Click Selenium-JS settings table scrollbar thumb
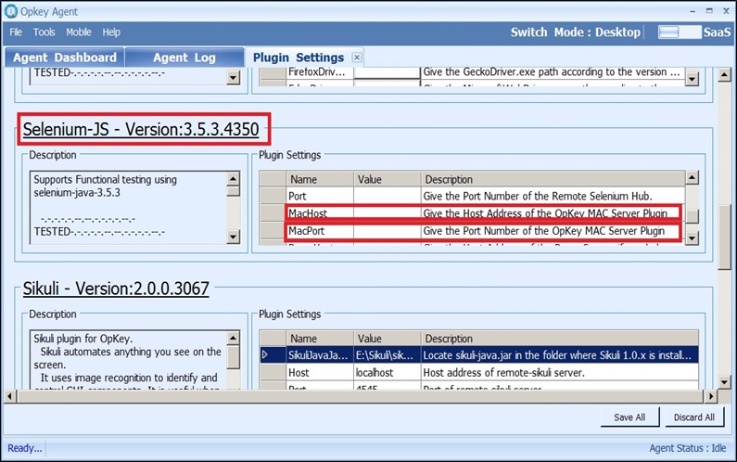 [x=692, y=216]
